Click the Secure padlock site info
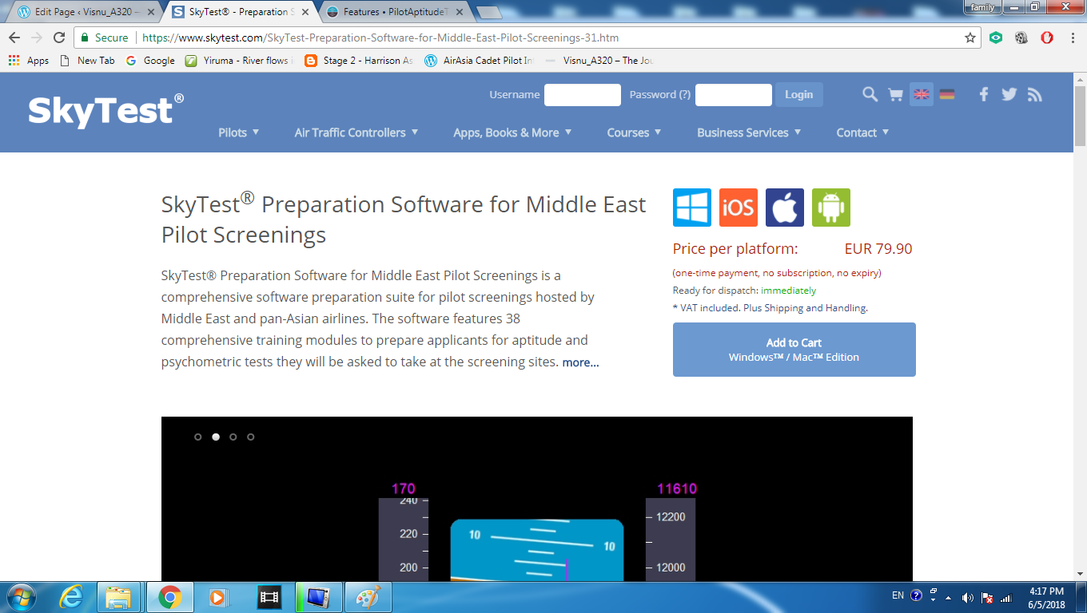 coord(104,38)
